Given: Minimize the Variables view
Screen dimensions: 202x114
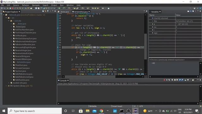Looking at the screenshot, I should pos(198,11).
